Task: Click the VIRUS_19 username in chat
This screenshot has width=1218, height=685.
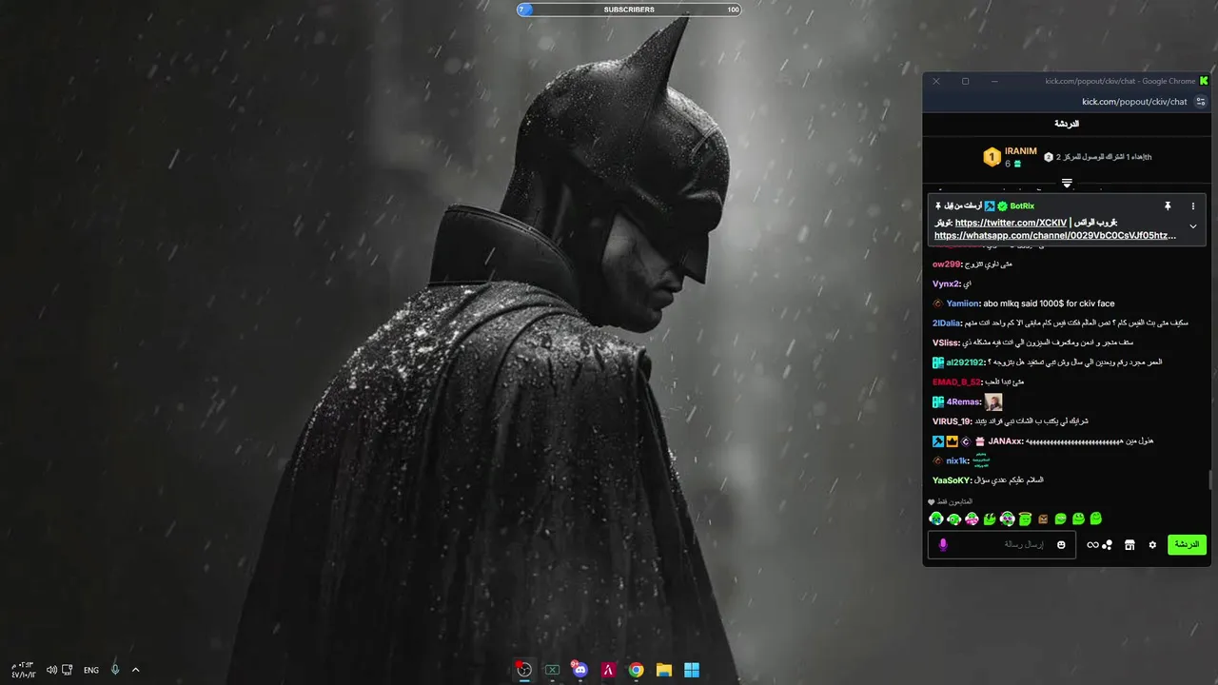Action: [x=952, y=421]
